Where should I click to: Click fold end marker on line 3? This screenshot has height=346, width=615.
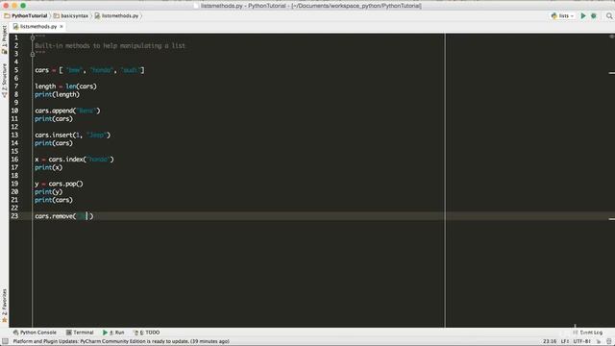33,54
